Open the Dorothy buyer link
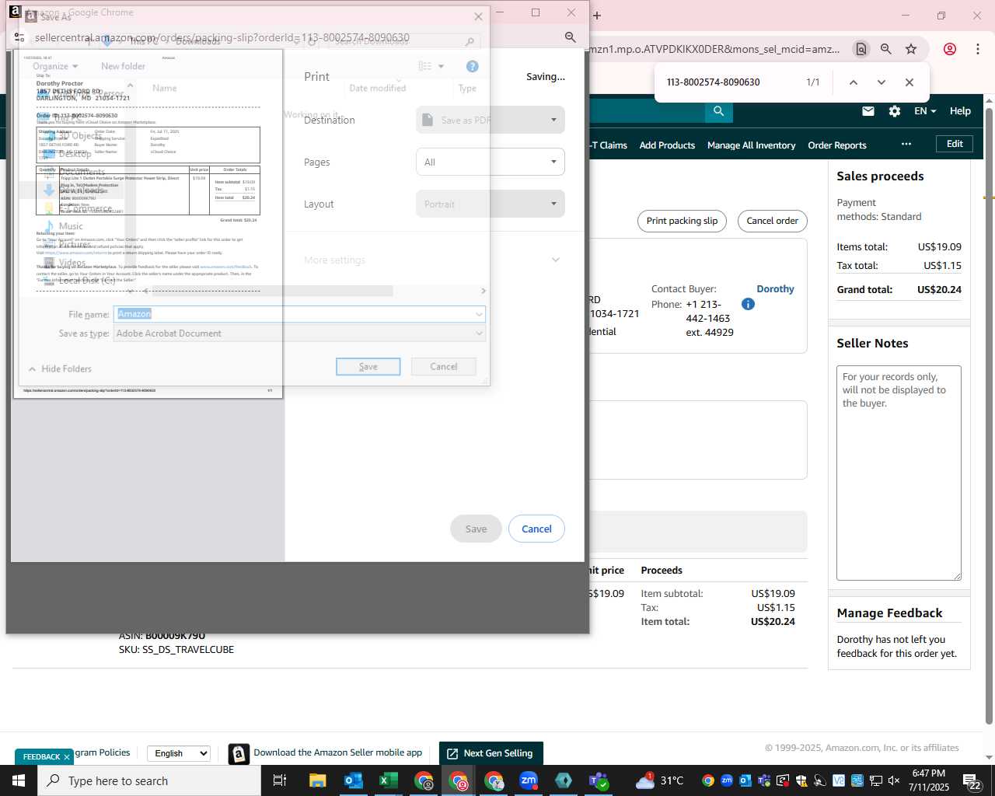Screen dimensions: 995x796 [775, 288]
